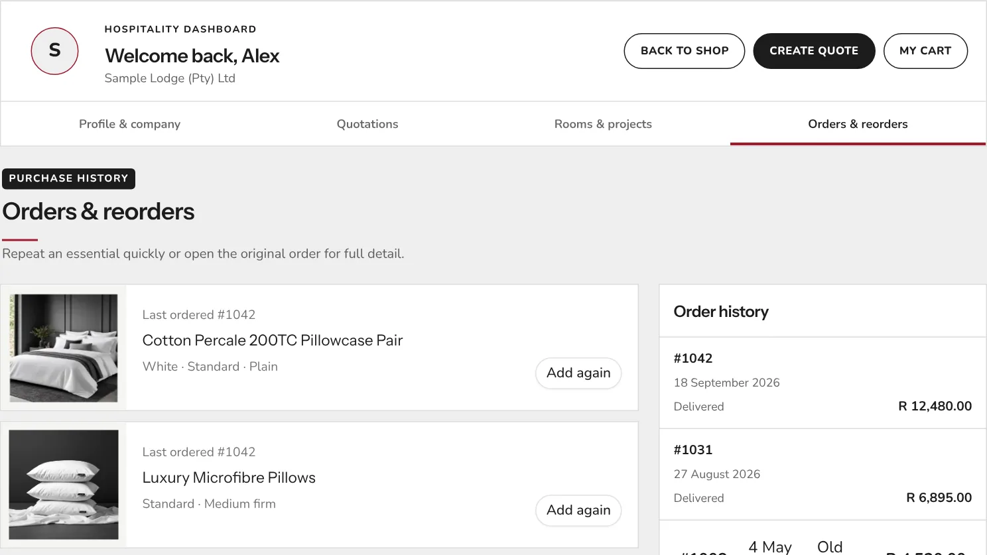This screenshot has width=987, height=555.
Task: Click the "Standard · Medium firm" variant text
Action: (209, 504)
